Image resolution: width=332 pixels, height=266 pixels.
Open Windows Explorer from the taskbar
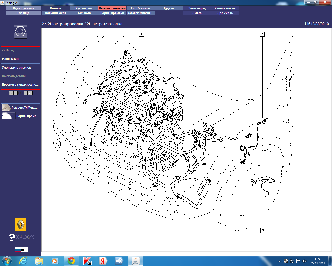coord(39,261)
